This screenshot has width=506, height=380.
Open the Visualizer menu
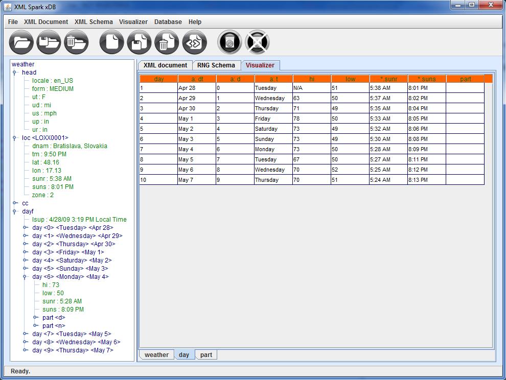point(133,21)
